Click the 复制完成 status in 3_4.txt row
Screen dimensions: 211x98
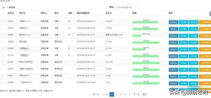(58, 42)
